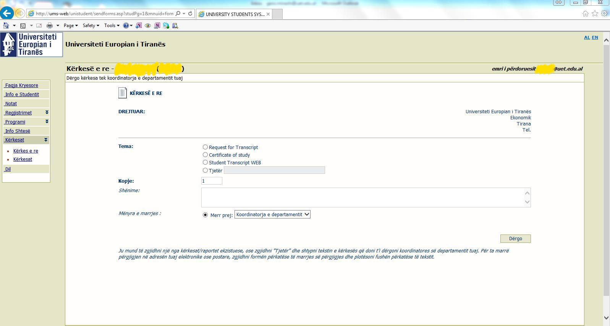Click the search magnifier in address bar
The height and width of the screenshot is (326, 610).
point(178,14)
